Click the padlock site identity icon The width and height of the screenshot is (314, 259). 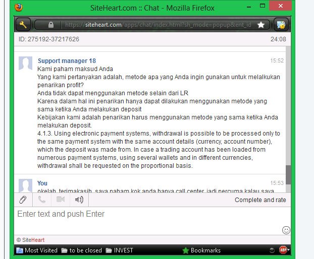(51, 25)
